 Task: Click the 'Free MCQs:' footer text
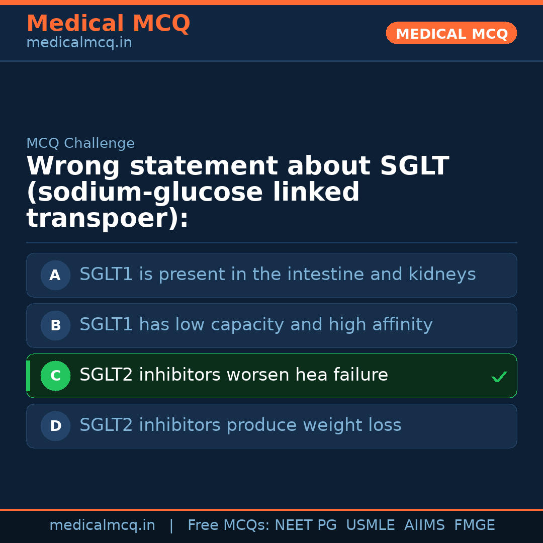click(229, 525)
